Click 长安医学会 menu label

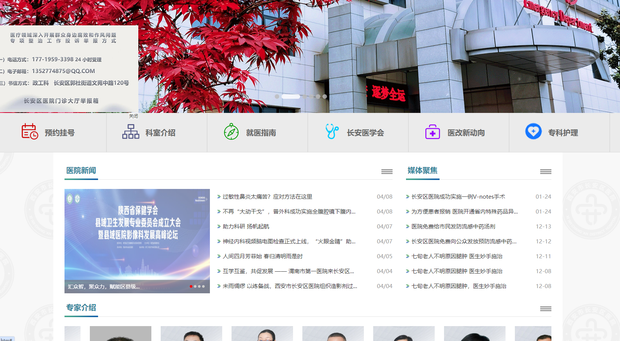365,133
